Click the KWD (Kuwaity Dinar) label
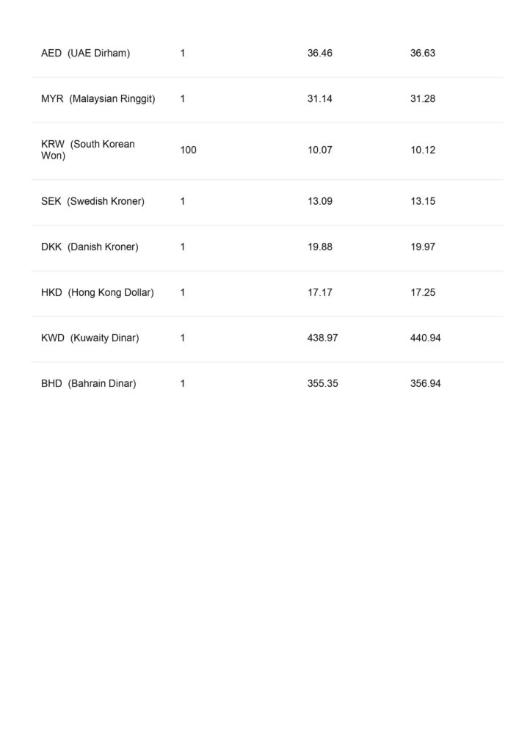 (x=90, y=338)
